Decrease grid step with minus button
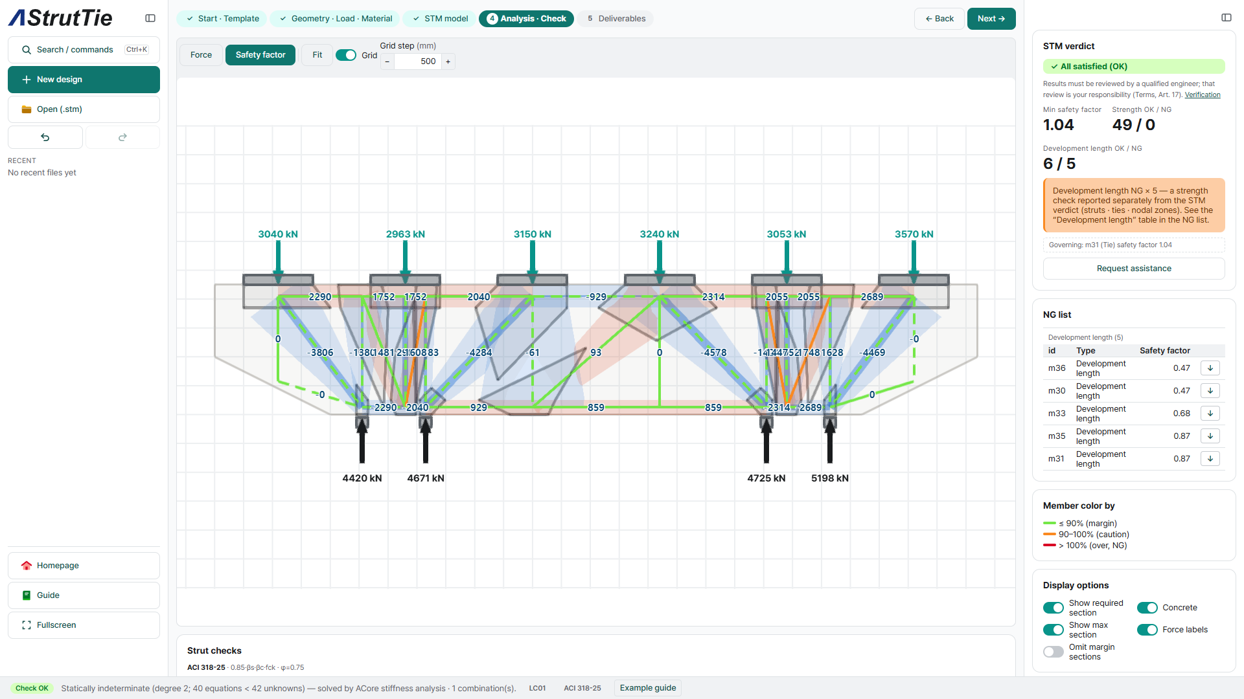Viewport: 1244px width, 699px height. click(x=387, y=61)
